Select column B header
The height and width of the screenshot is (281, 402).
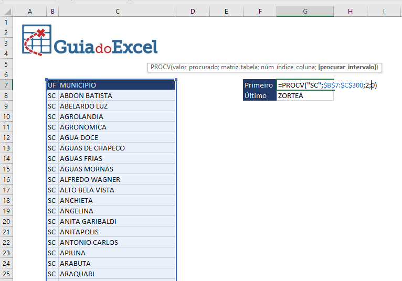52,12
